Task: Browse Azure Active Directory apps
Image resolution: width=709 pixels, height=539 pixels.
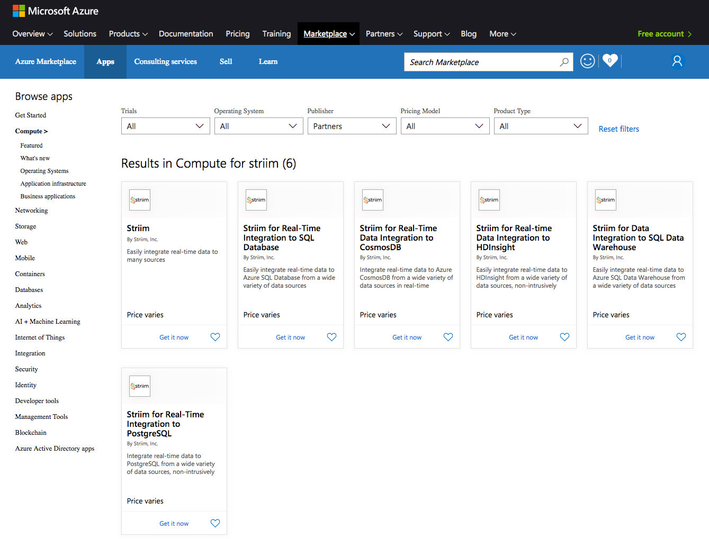Action: click(55, 449)
